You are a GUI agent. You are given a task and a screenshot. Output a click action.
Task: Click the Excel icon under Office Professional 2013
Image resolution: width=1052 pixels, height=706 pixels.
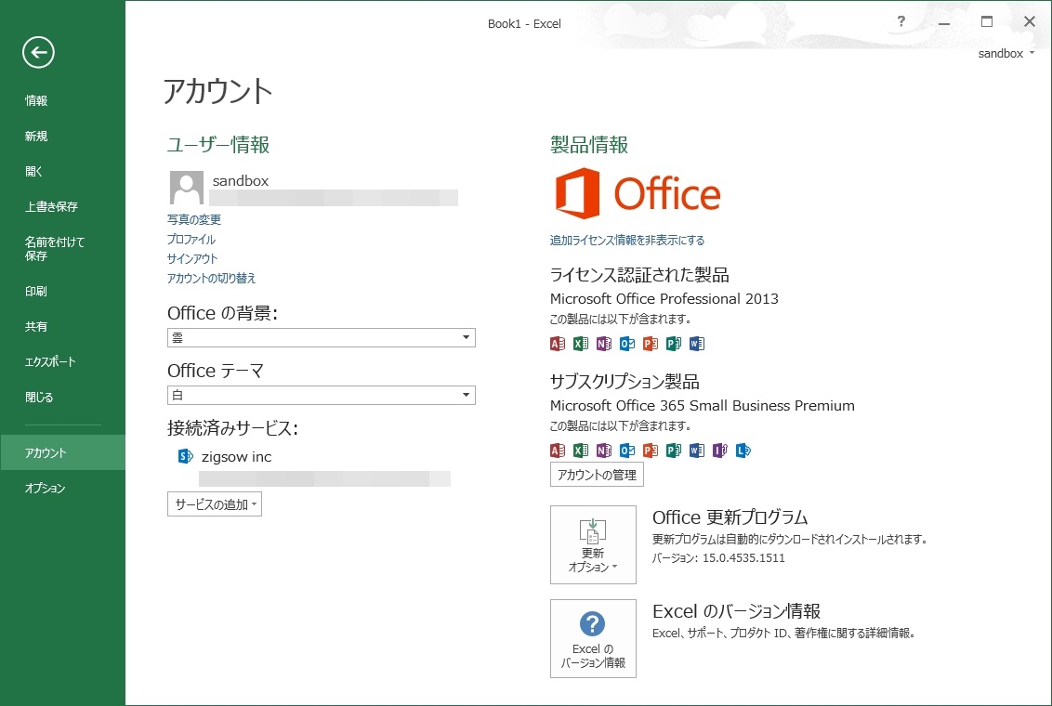(581, 344)
